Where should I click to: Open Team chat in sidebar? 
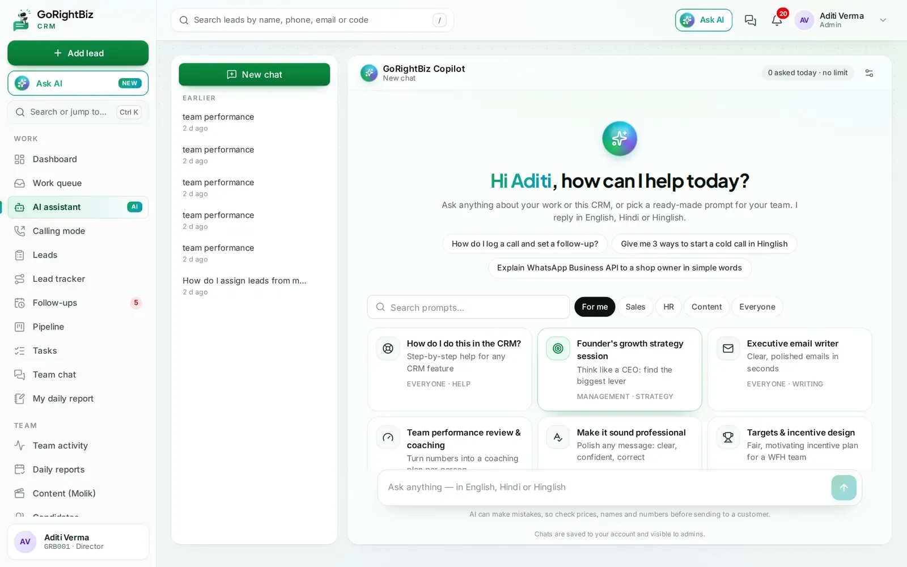tap(78, 375)
